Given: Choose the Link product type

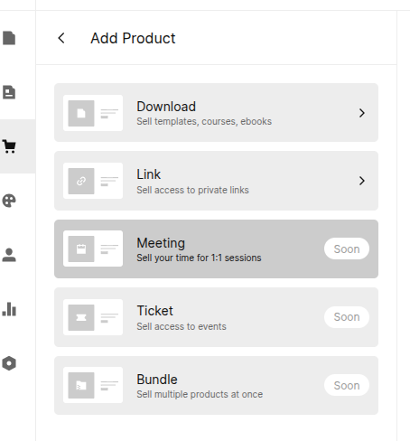Looking at the screenshot, I should point(216,181).
